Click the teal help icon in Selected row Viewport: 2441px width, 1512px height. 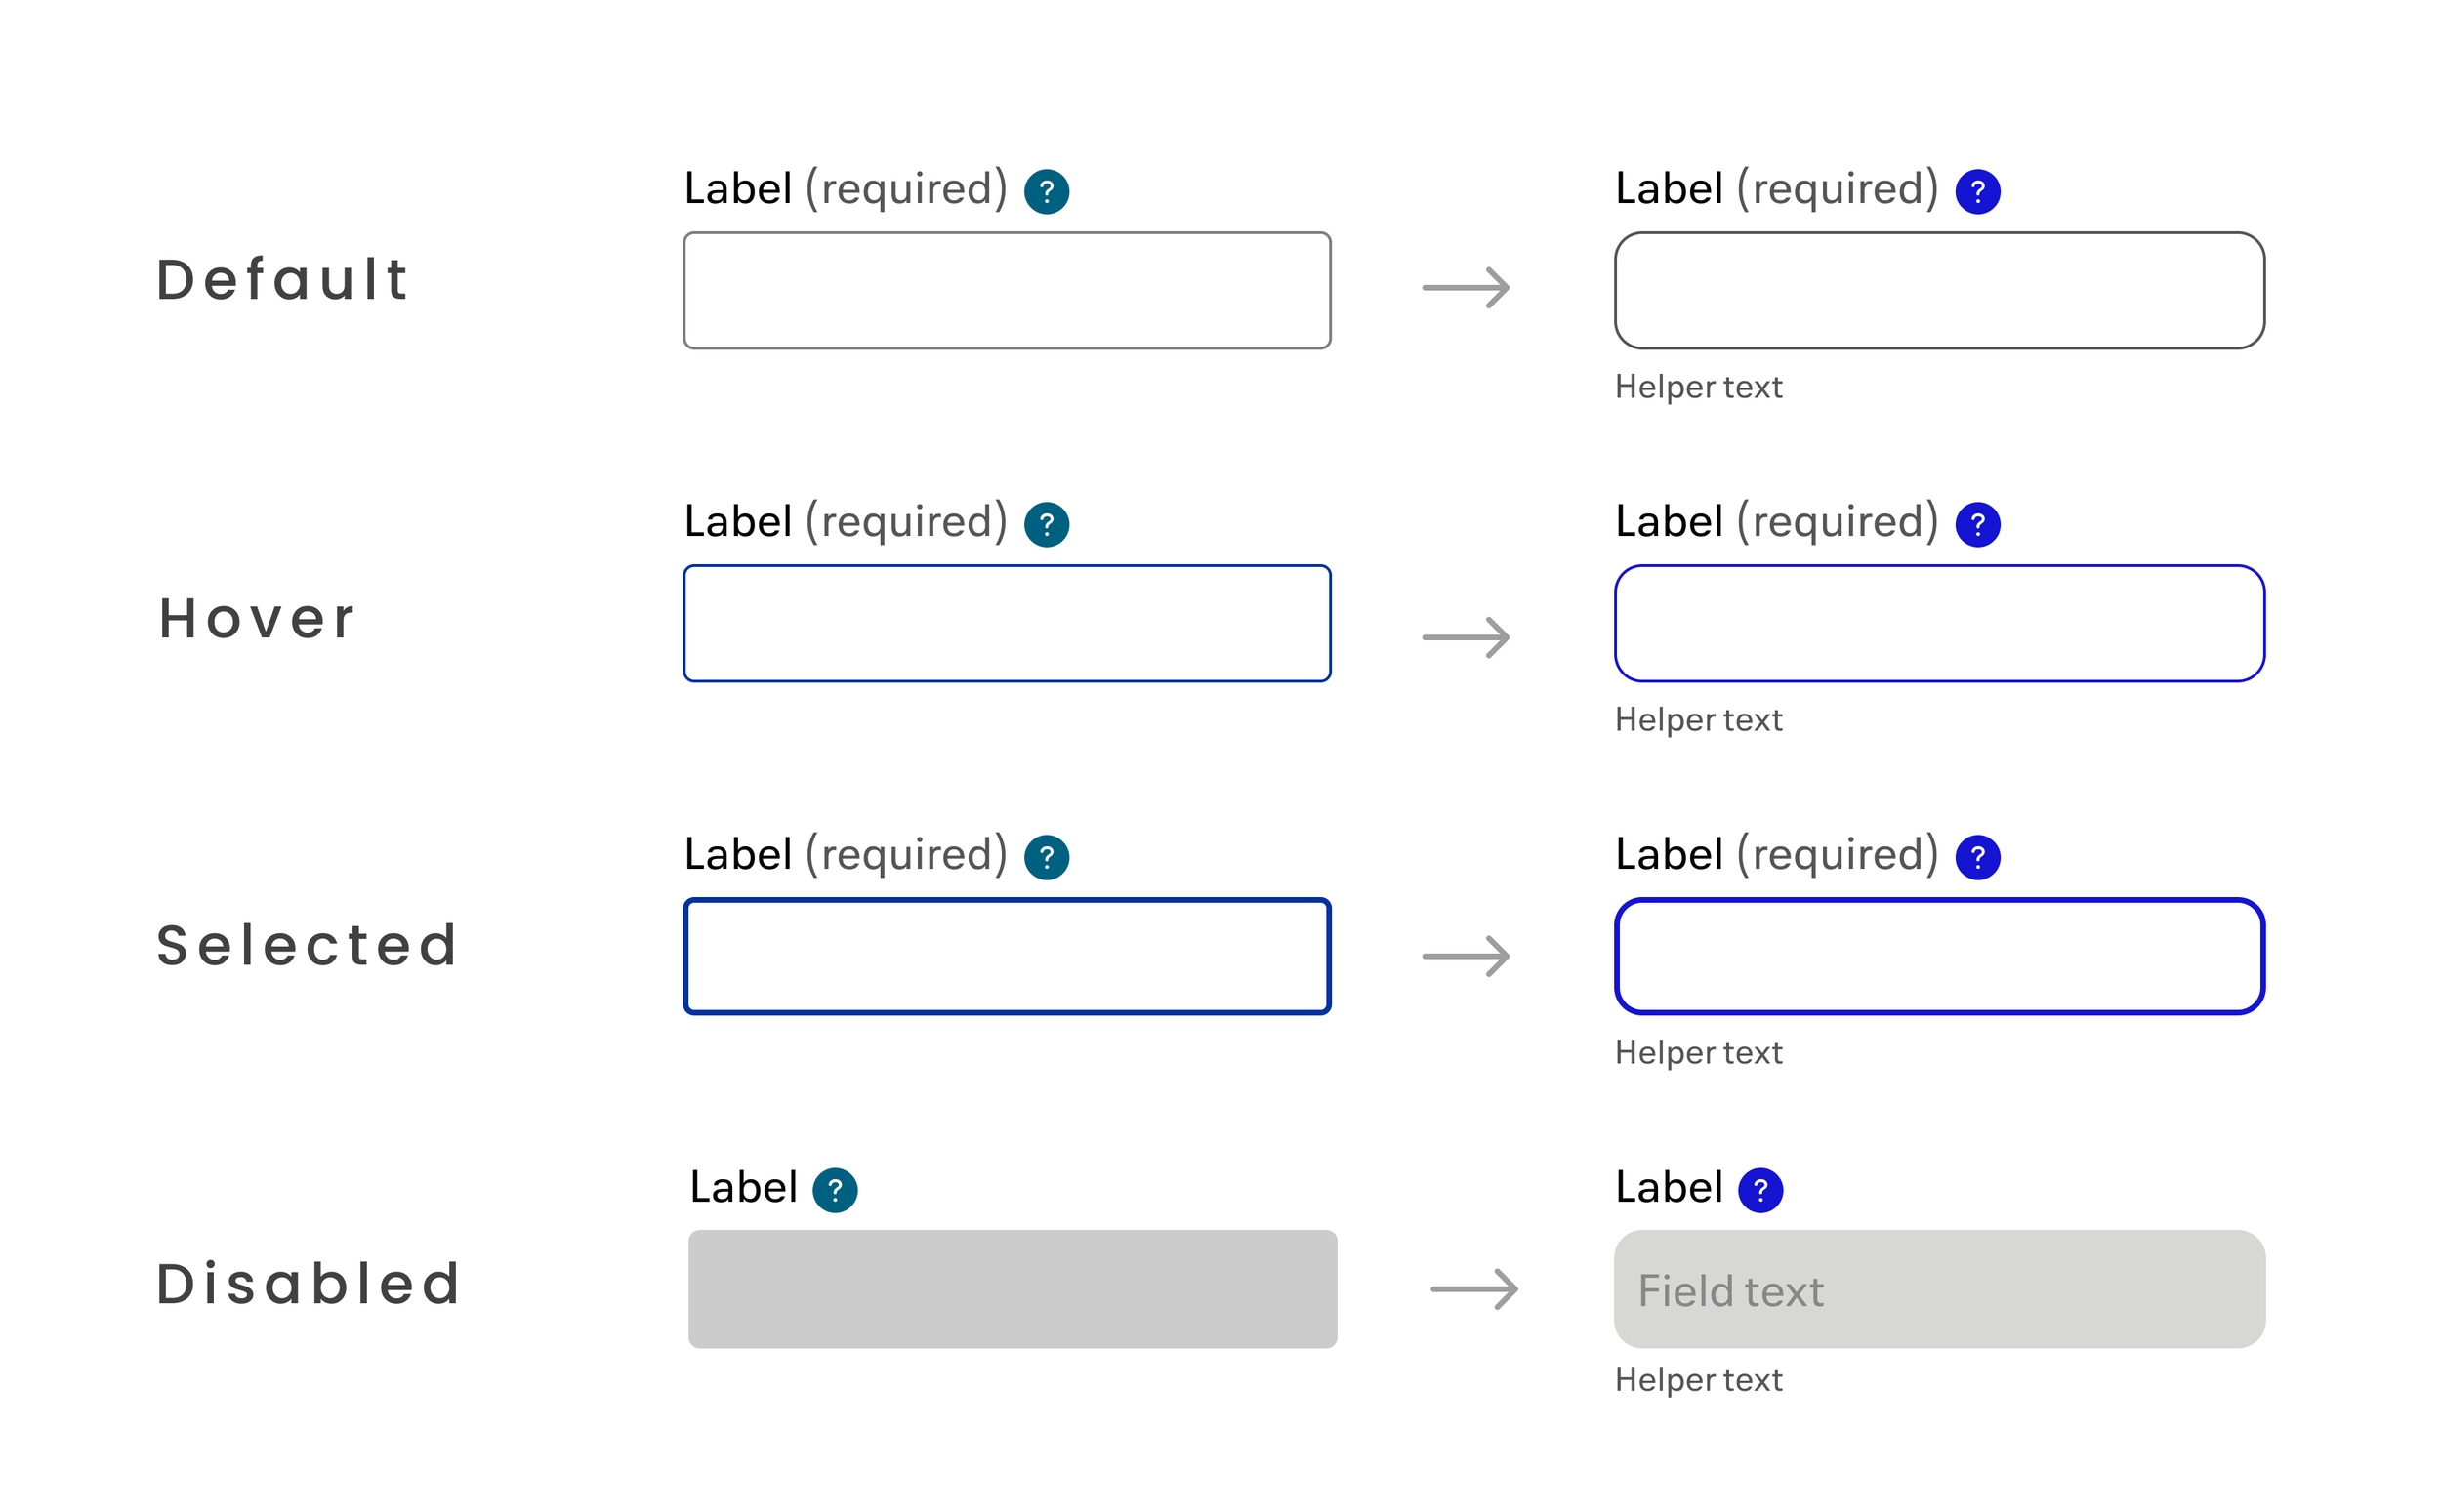pos(1046,857)
